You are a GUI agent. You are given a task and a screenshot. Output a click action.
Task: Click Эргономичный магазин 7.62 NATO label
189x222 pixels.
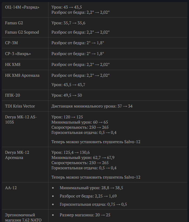click(x=23, y=217)
